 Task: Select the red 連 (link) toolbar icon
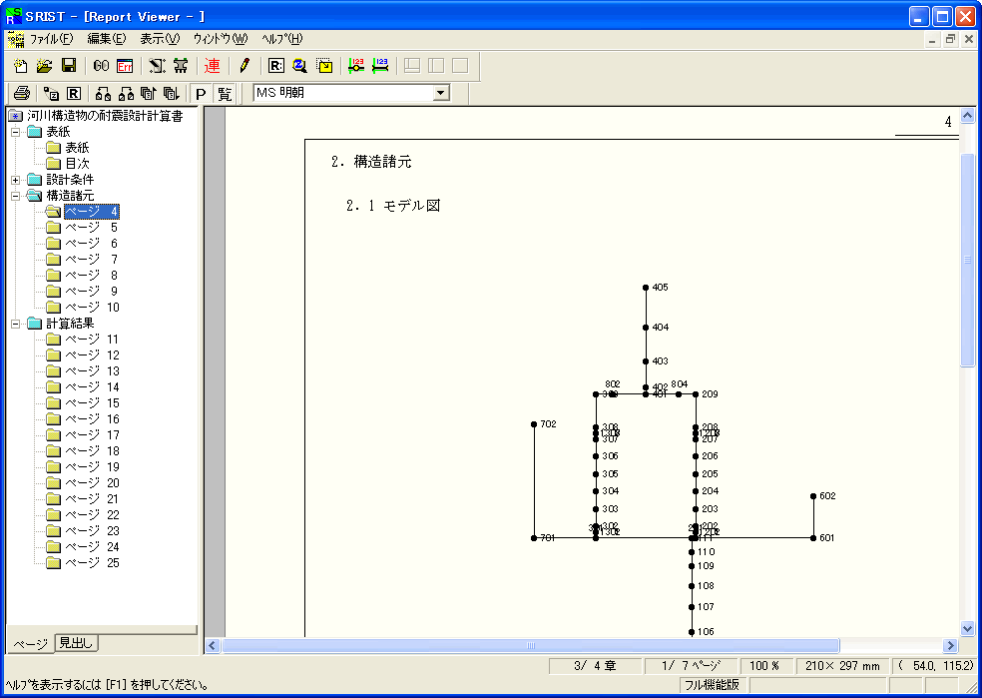coord(211,65)
